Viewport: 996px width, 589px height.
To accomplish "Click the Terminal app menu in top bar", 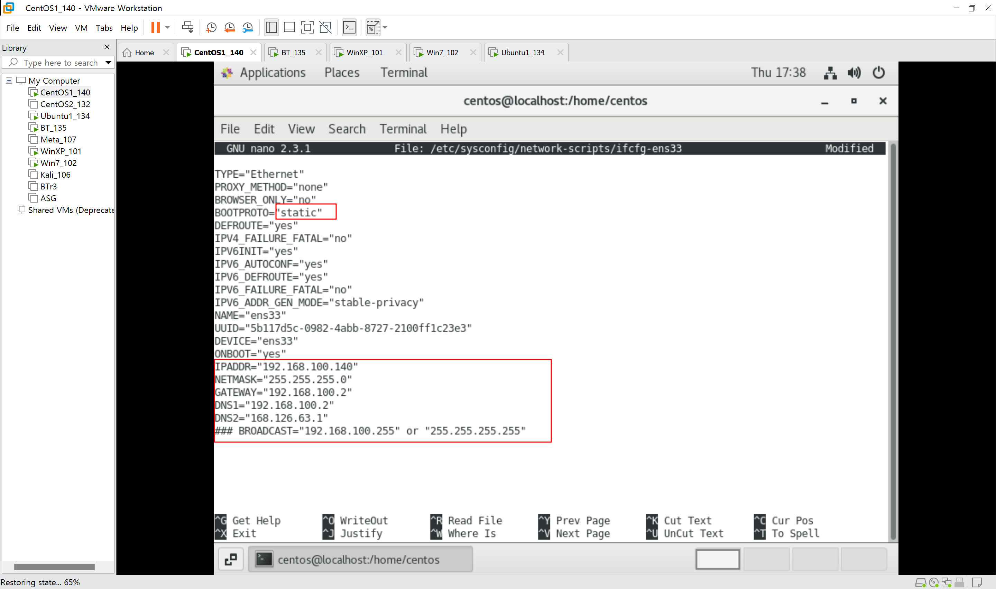I will pos(404,73).
